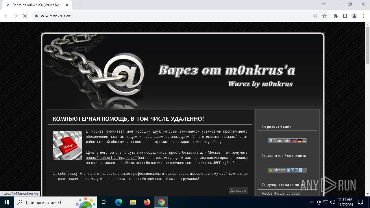Click the Поделиться / сохранить sidebar heading
370x208 pixels.
(x=284, y=155)
